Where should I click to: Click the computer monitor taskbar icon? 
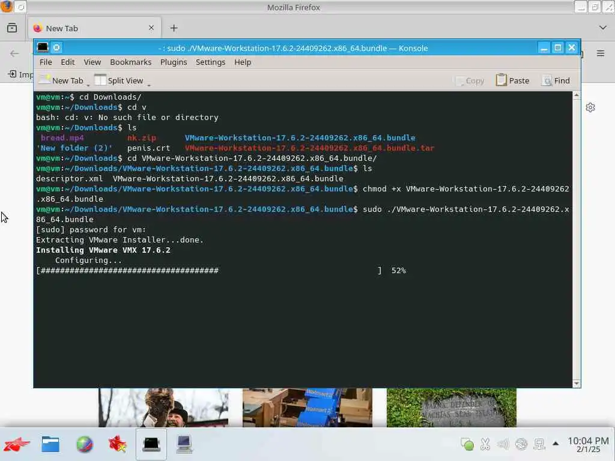184,444
